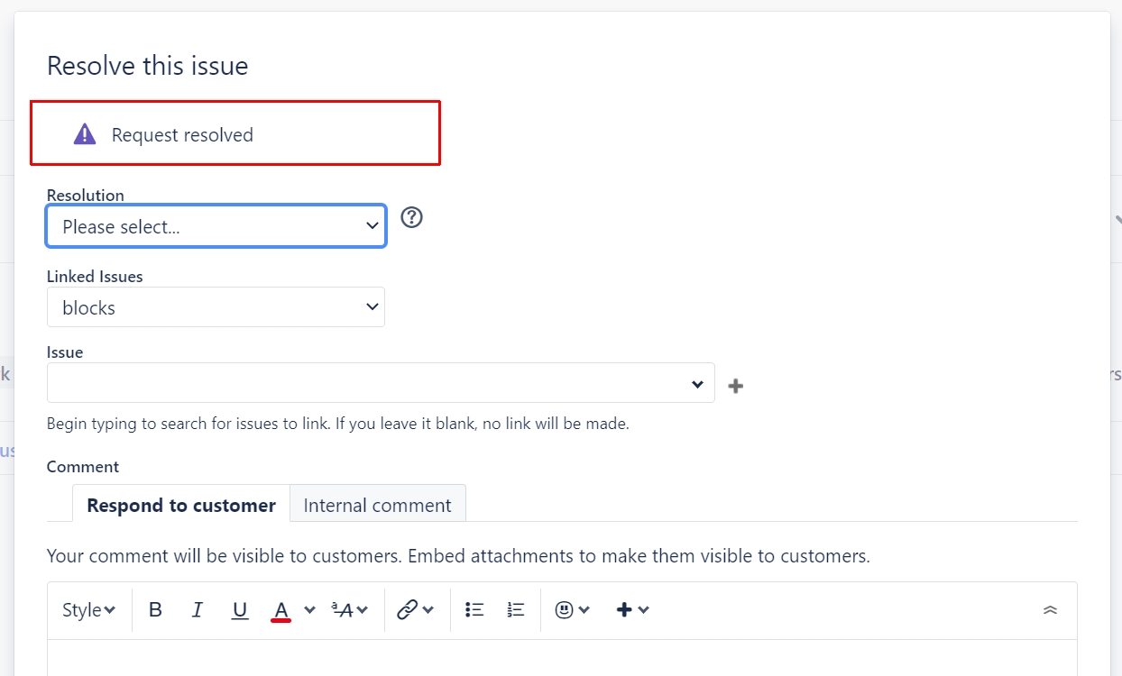Insert a numbered list

516,610
